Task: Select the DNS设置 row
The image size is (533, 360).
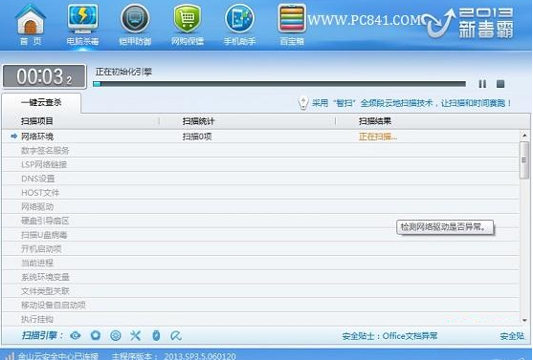Action: pos(260,179)
